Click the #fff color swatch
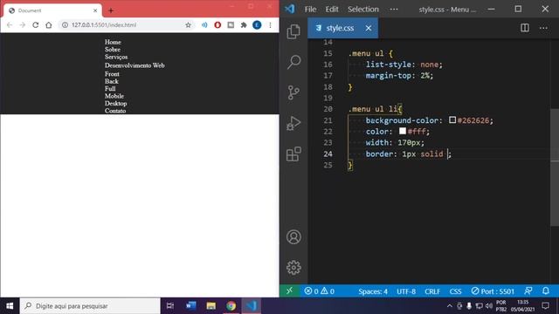Viewport: 559px width, 314px height. [x=403, y=131]
